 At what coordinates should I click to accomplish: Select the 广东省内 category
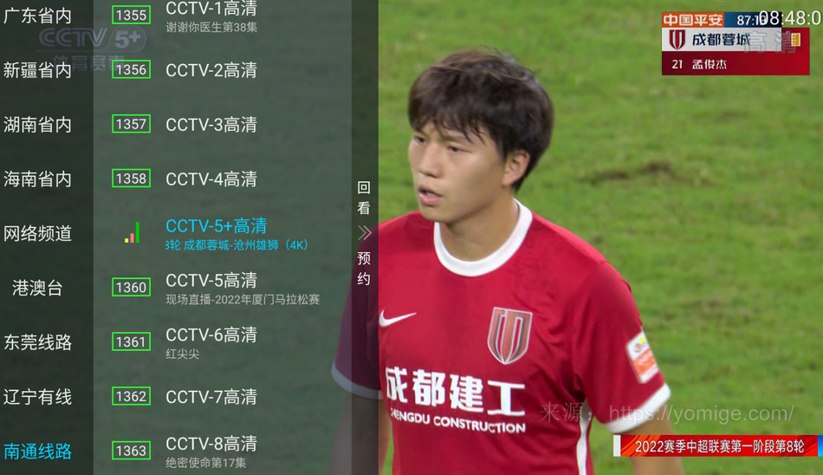(37, 16)
